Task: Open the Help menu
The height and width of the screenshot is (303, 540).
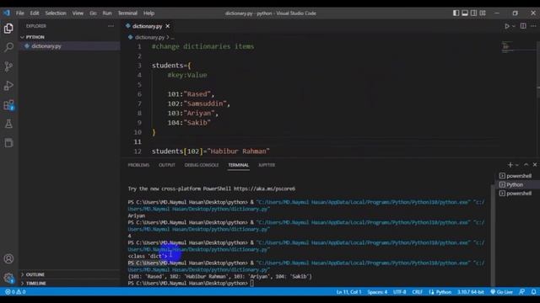Action: (x=148, y=13)
